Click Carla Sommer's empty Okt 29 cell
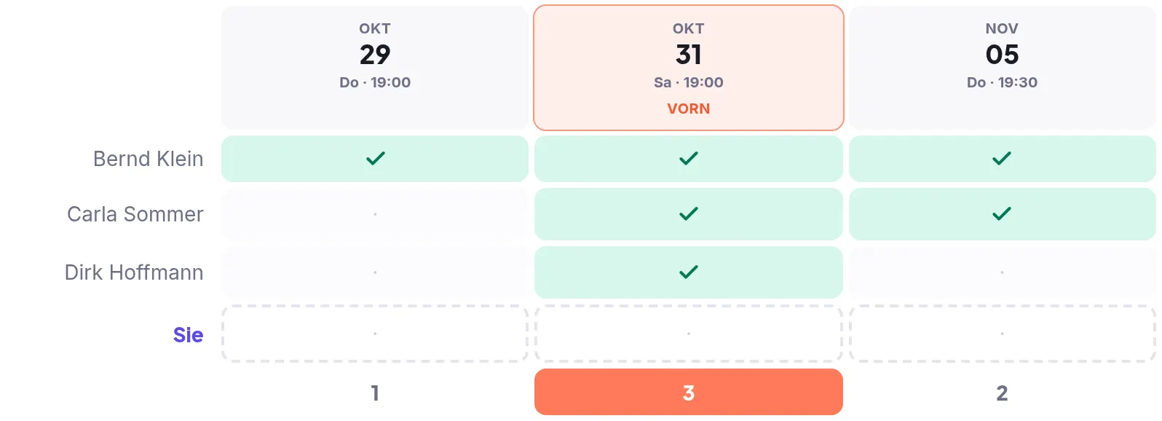 [375, 214]
